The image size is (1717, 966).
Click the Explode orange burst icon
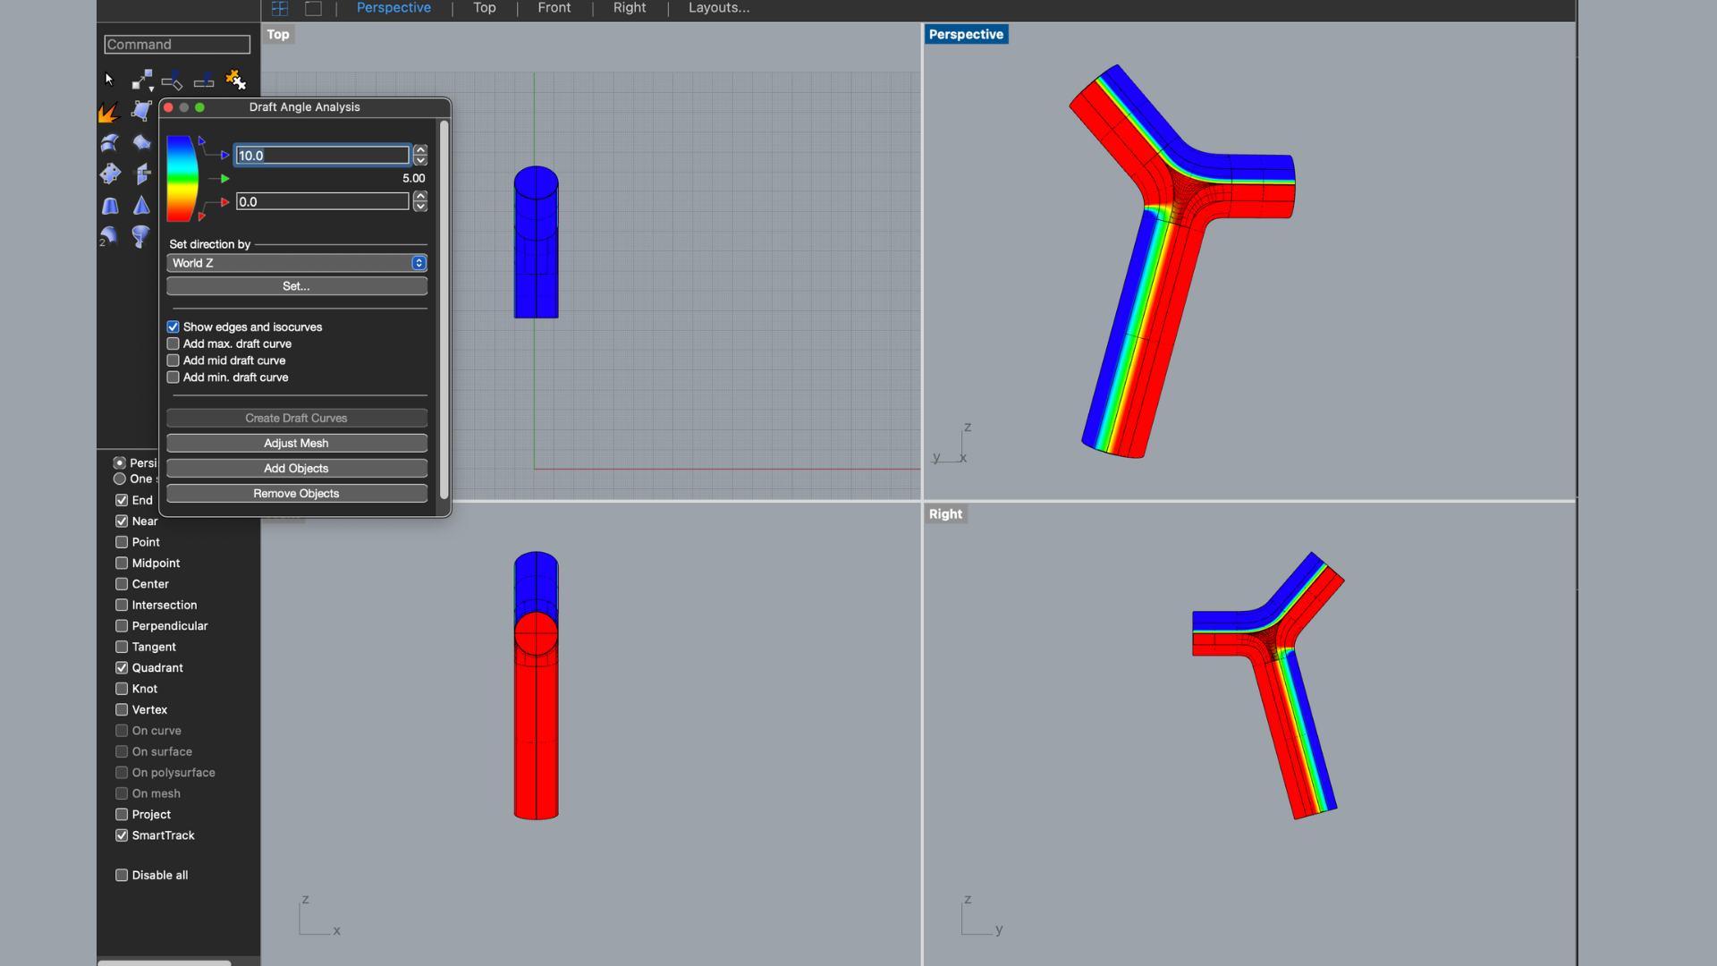tap(109, 112)
